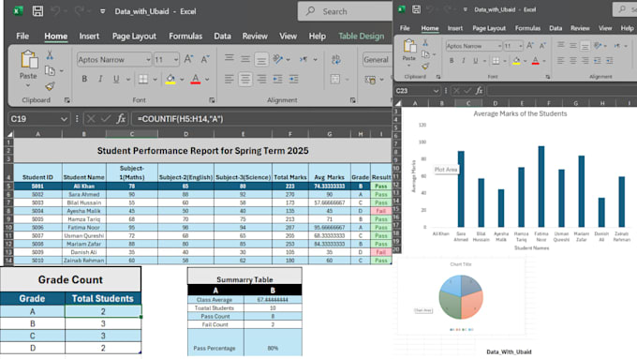
Task: Select Class Average cell in Summary Table
Action: [215, 300]
